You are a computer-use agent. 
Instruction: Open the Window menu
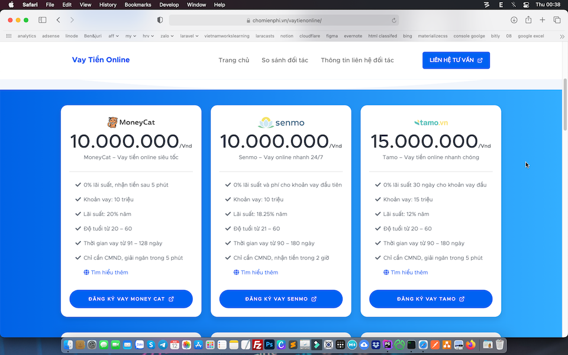(x=196, y=5)
